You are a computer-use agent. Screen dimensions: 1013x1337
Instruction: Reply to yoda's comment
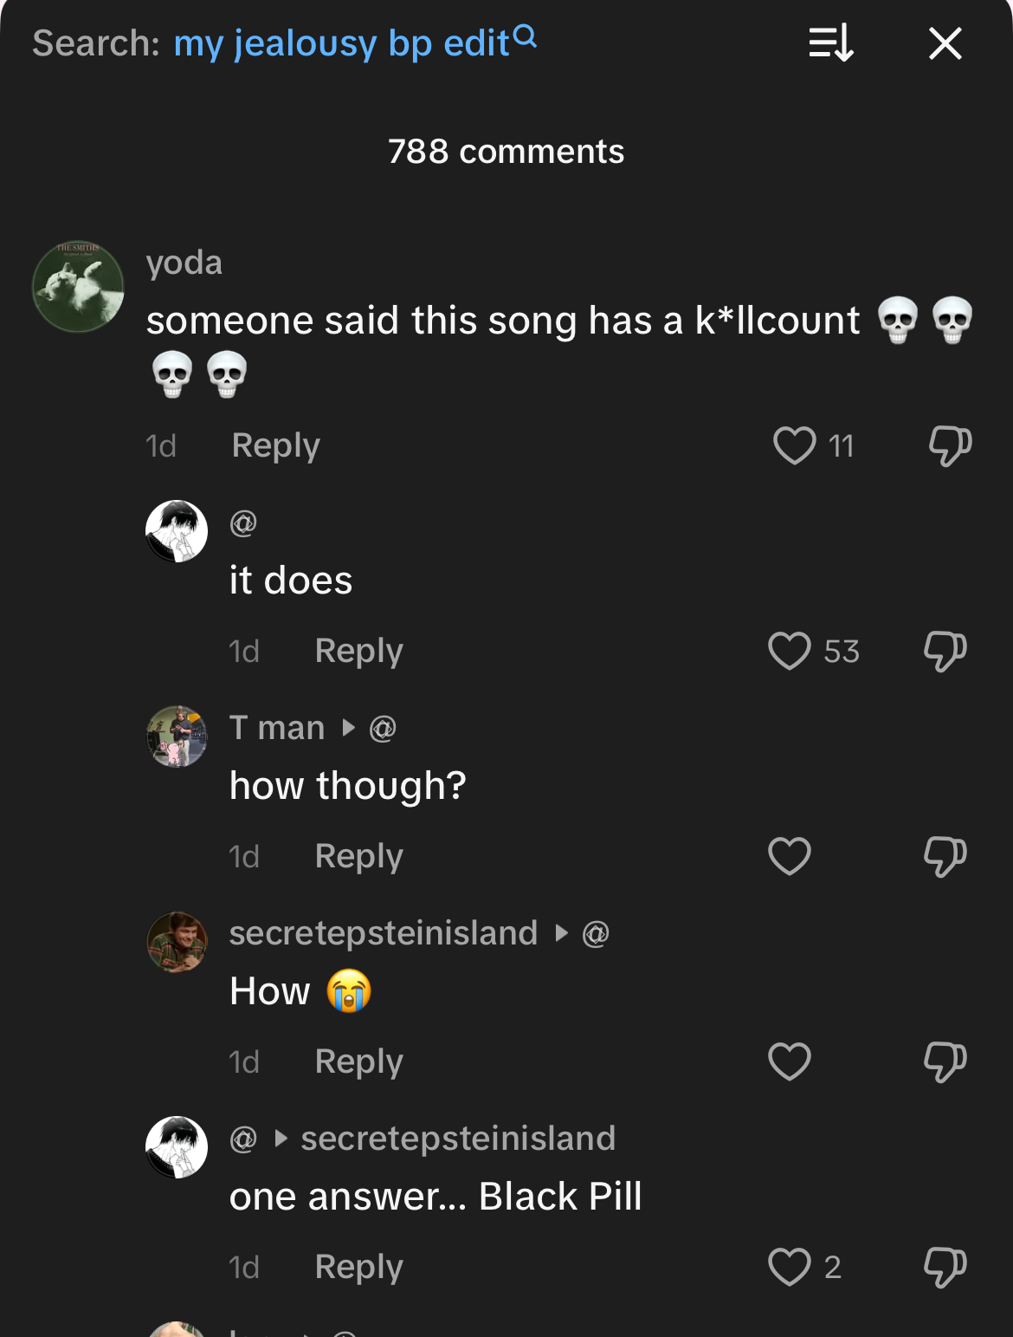pos(275,445)
